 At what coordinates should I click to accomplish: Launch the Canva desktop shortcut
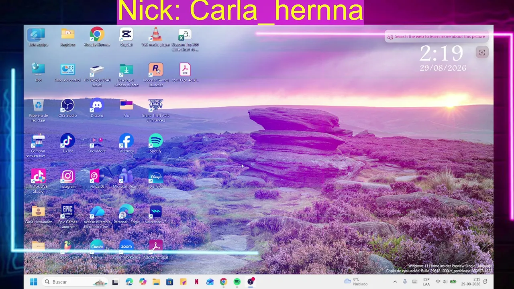97,250
